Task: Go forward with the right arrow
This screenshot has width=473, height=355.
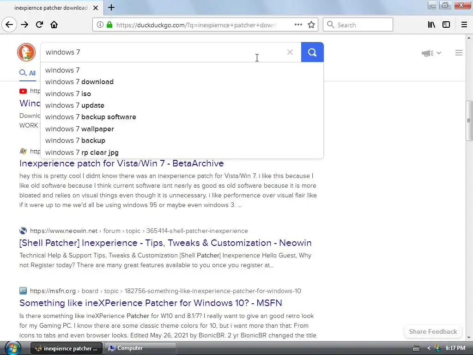Action: (24, 24)
